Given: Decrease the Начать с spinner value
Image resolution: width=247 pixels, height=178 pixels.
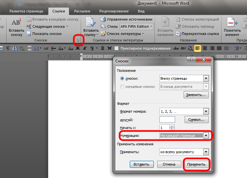Looking at the screenshot, I should pos(172,129).
